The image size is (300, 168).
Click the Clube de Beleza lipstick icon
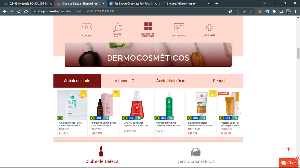(x=101, y=151)
